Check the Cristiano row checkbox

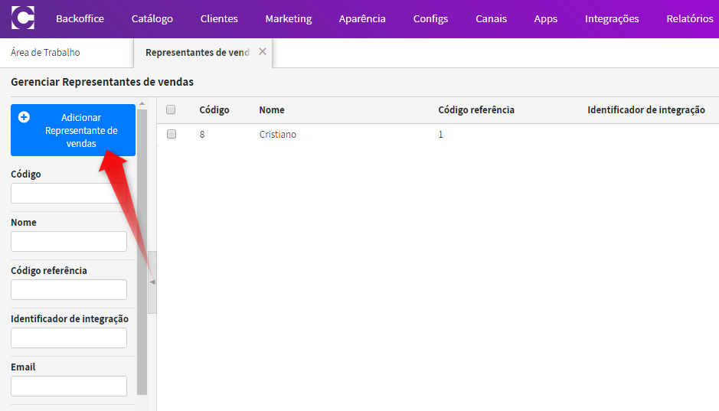click(172, 134)
